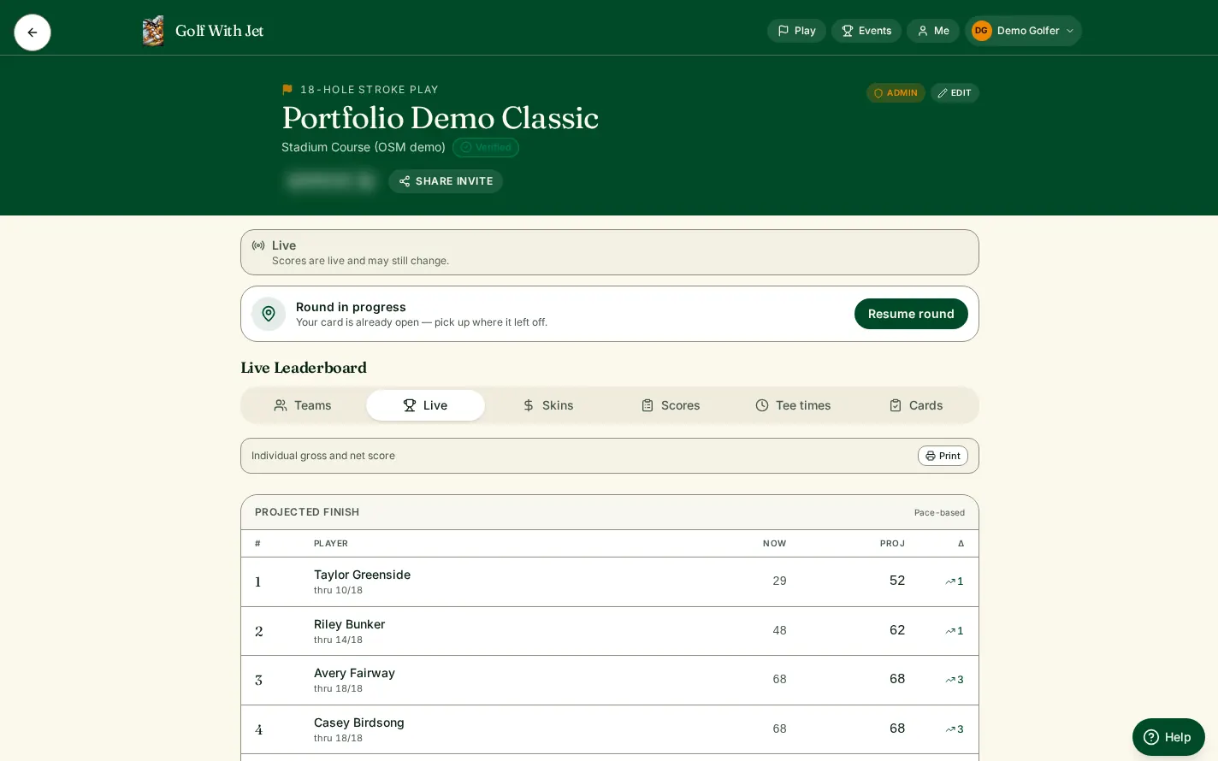Click trend arrow in Avery Fairway row
The height and width of the screenshot is (761, 1218).
tap(949, 680)
